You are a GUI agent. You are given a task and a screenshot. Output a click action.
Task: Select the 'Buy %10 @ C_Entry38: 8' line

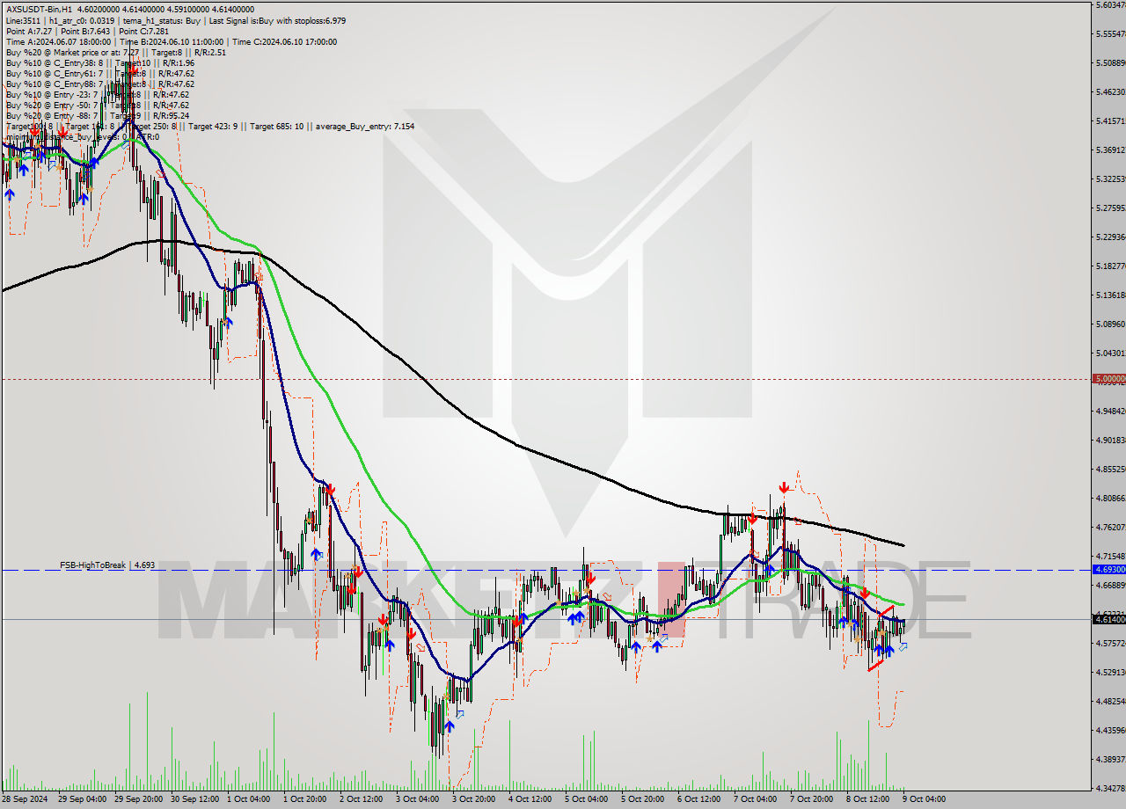[x=54, y=62]
